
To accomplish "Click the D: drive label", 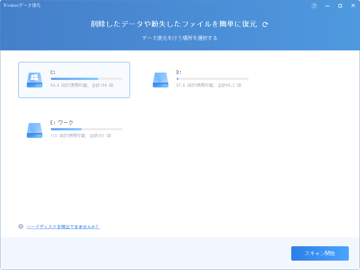I will click(x=179, y=72).
